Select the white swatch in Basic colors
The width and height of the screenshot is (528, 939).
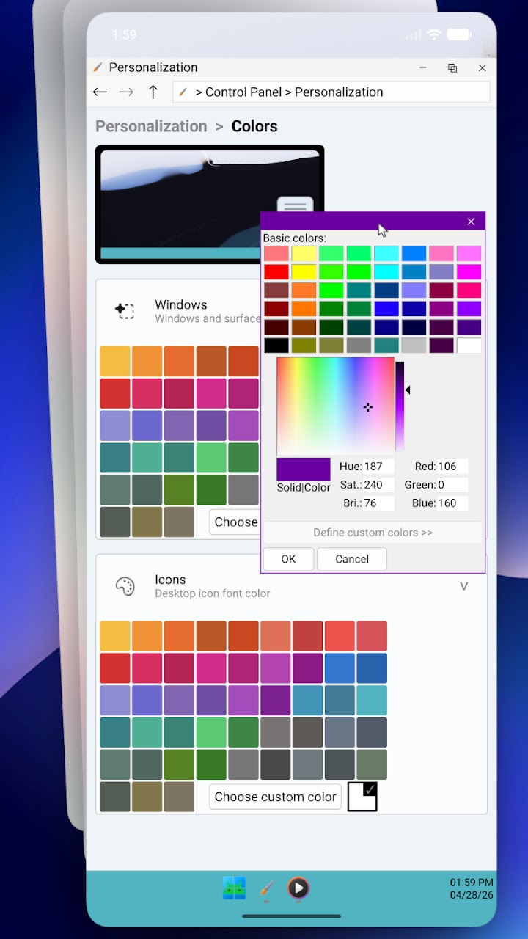469,346
